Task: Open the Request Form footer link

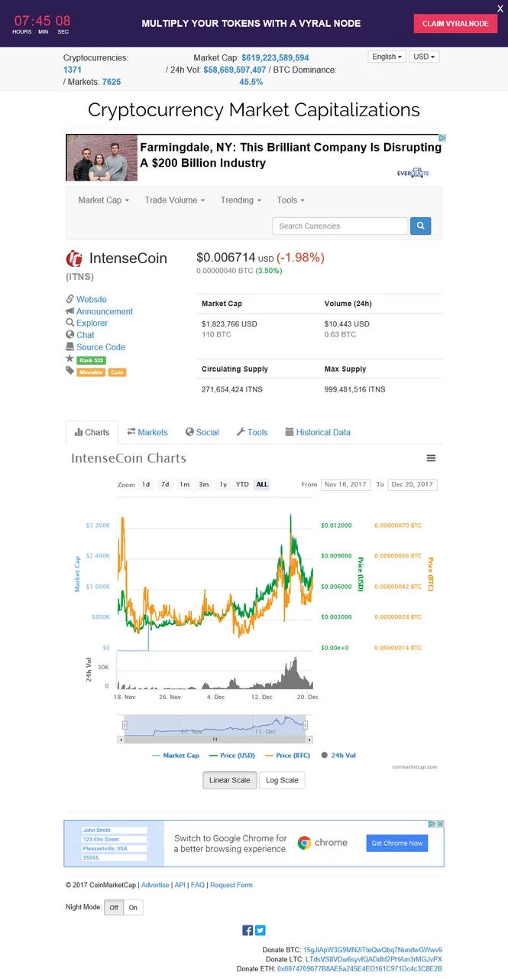Action: tap(231, 885)
